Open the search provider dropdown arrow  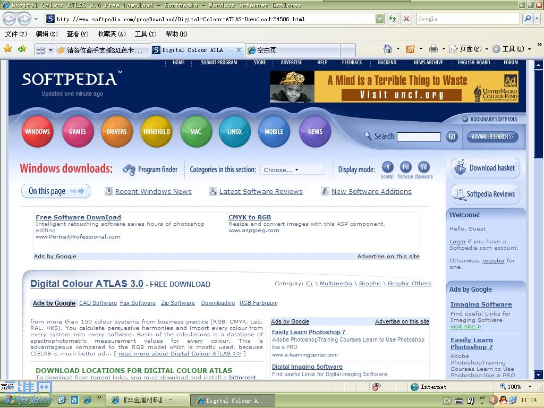point(538,19)
